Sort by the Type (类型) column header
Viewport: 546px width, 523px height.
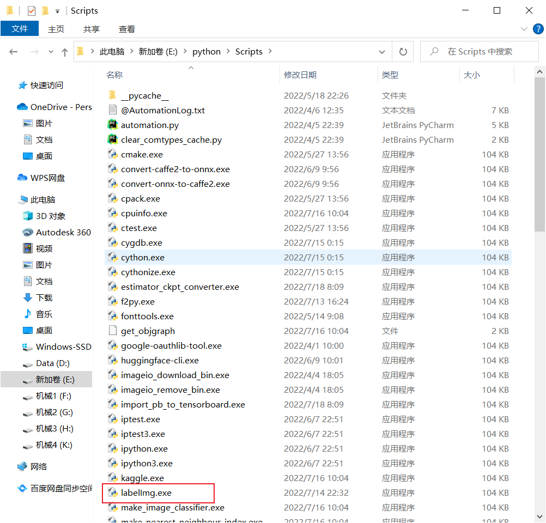(x=390, y=75)
